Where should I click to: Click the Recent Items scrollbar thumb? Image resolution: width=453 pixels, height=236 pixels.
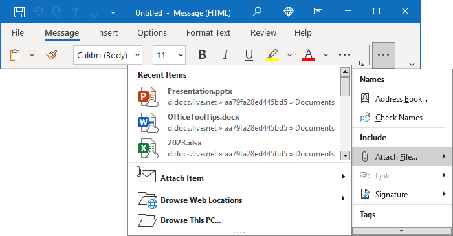point(345,87)
